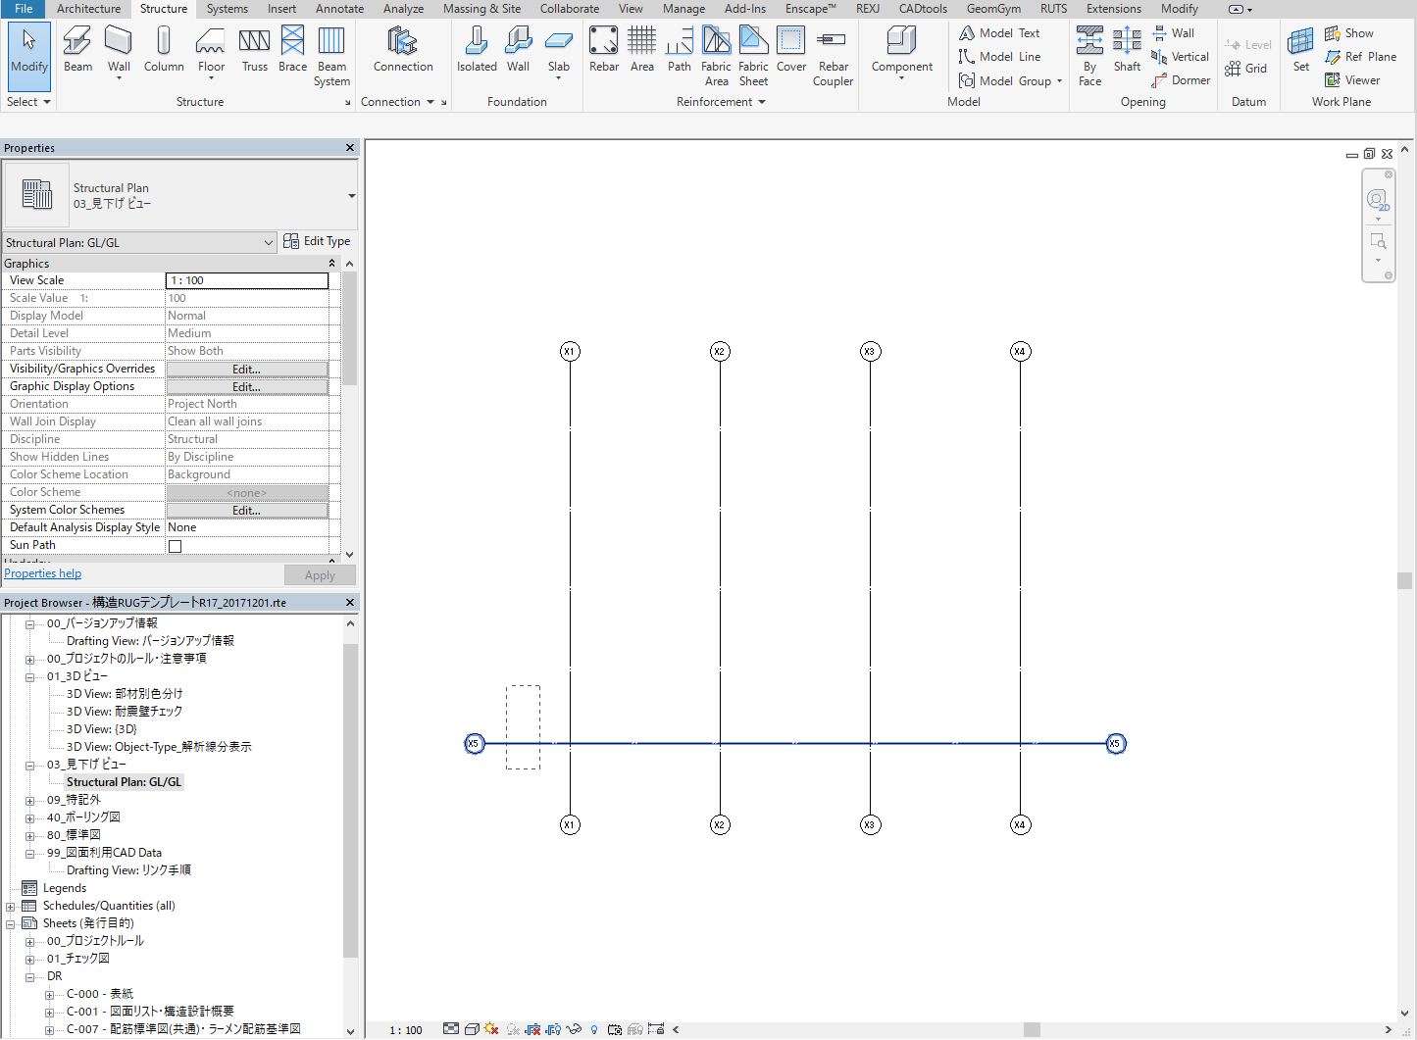
Task: Open Temporary Hide/Isolate glasses icon
Action: pyautogui.click(x=574, y=1029)
